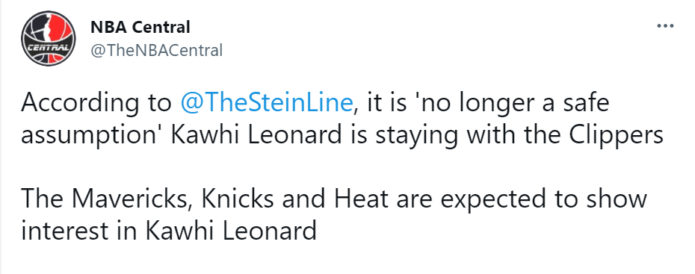
Task: Click the 'According to' text
Action: click(x=96, y=105)
